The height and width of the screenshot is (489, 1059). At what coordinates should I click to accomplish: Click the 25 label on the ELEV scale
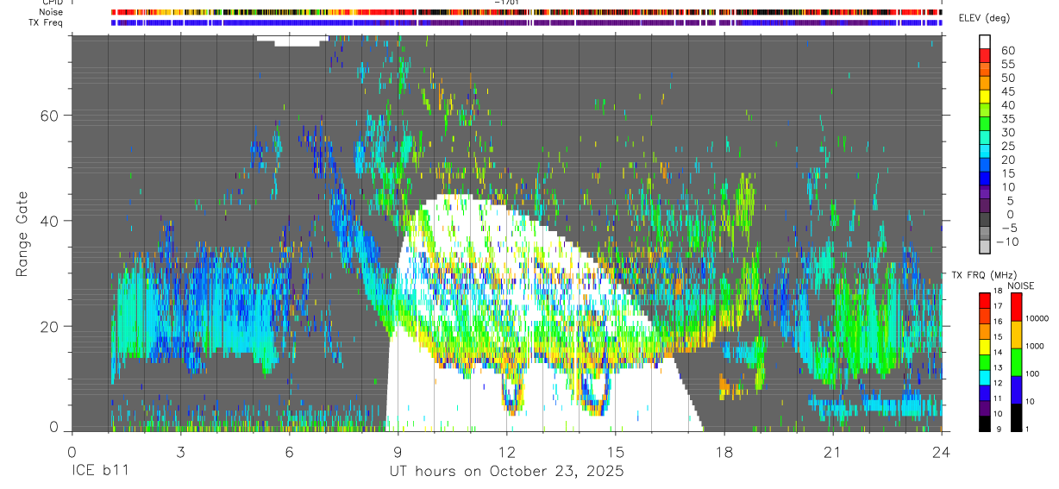coord(1007,147)
